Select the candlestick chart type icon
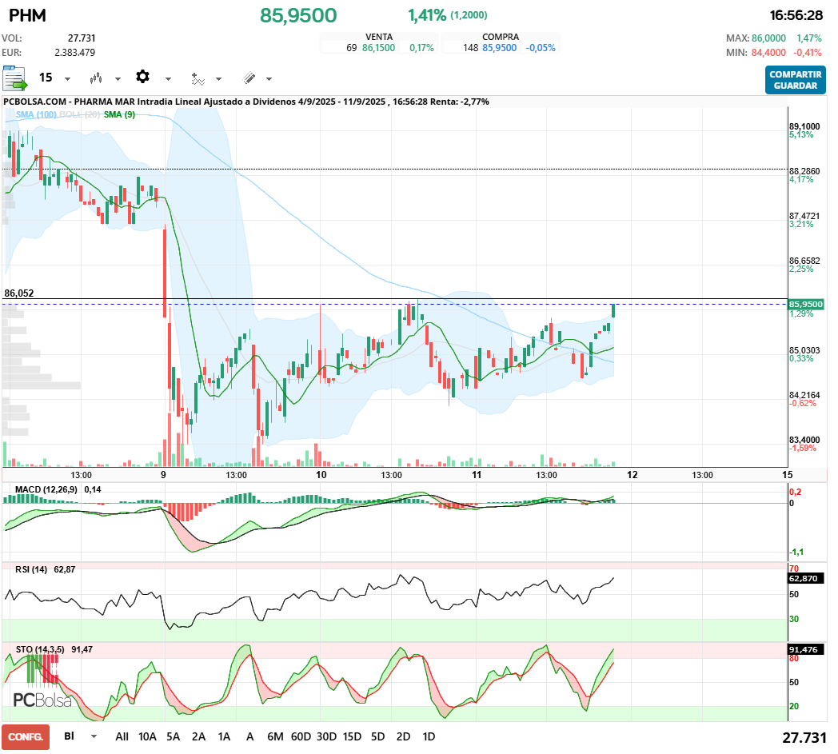Screen dimensions: 838x754 pos(96,78)
